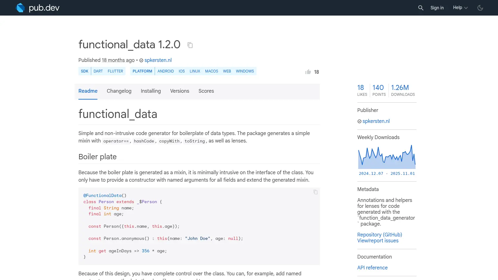
Task: Click the date range 2024.12.07 - 2025.11.01
Action: coord(387,174)
